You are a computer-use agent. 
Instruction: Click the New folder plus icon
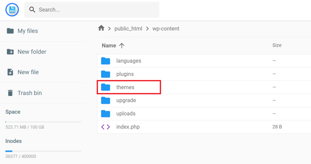coord(10,52)
